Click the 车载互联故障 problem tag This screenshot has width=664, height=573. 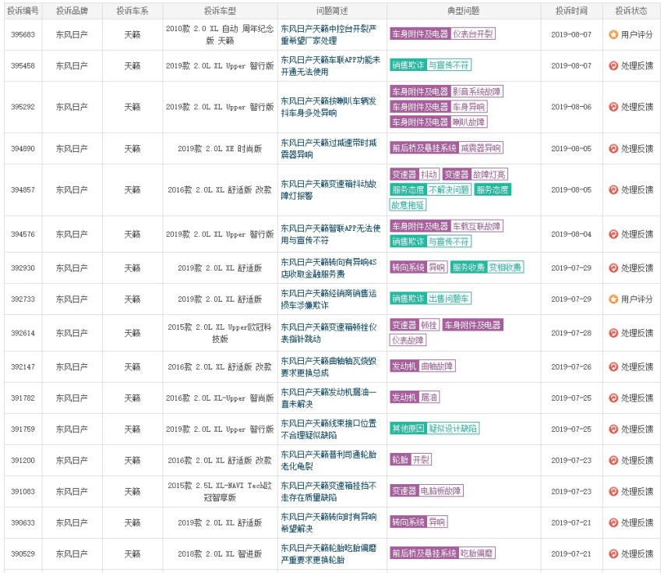476,226
